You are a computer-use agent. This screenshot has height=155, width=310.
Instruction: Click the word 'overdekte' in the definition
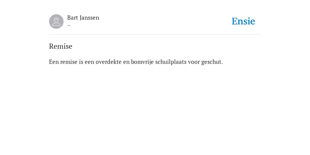point(109,62)
